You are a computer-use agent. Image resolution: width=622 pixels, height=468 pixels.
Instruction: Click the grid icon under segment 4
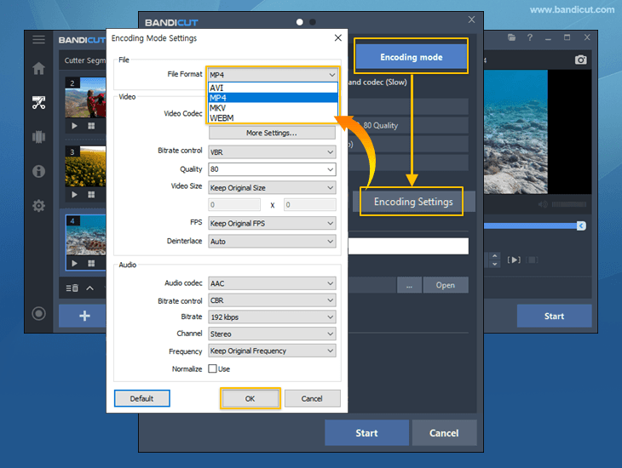[x=91, y=264]
